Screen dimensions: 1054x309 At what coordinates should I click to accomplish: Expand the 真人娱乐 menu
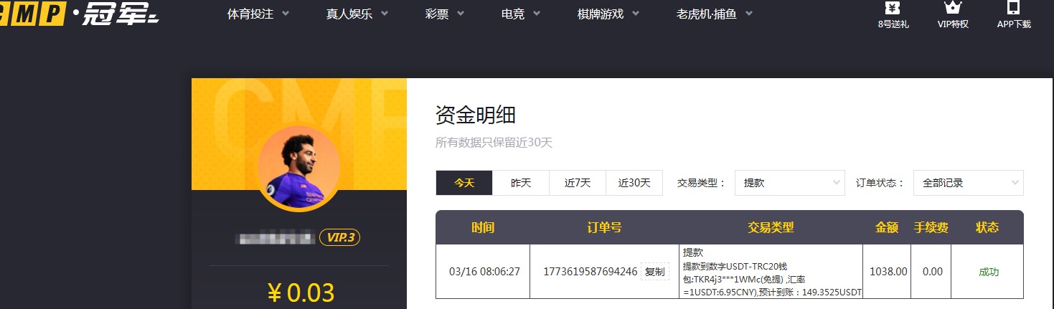(357, 14)
